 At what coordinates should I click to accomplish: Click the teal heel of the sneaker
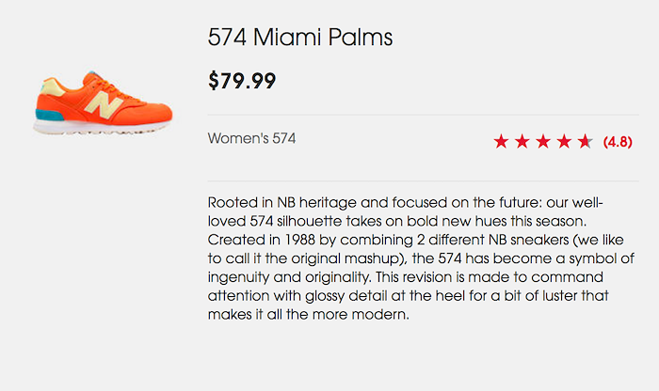[x=46, y=118]
